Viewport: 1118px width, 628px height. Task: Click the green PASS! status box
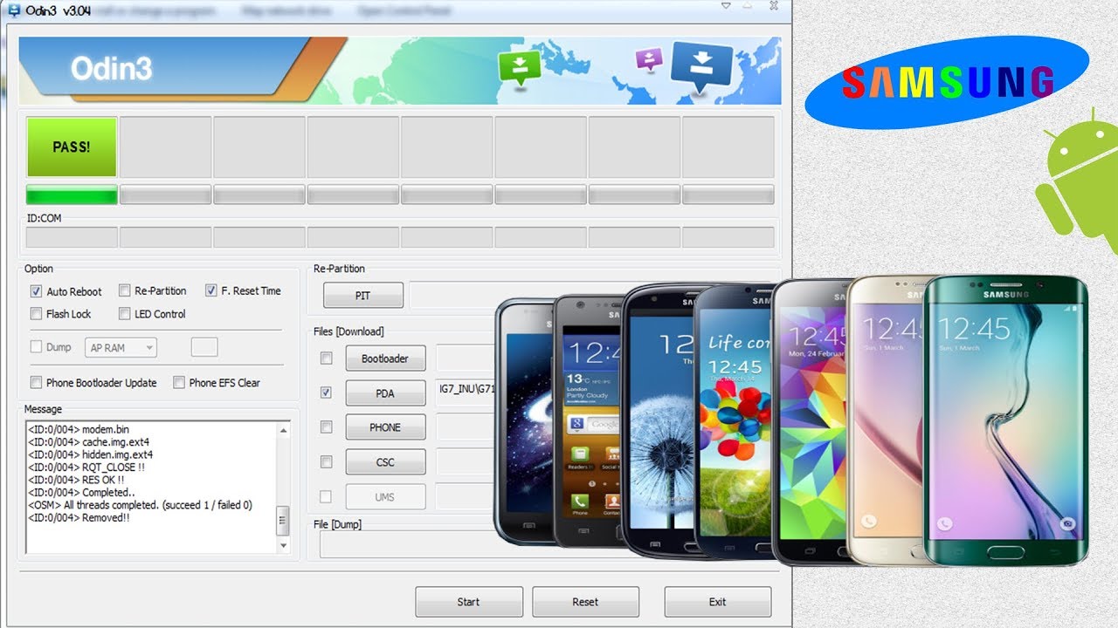click(x=72, y=147)
